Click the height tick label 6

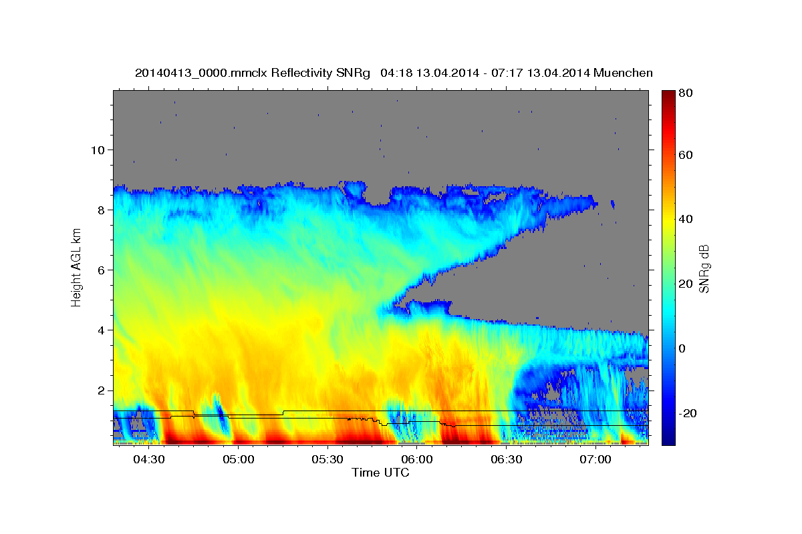[102, 270]
